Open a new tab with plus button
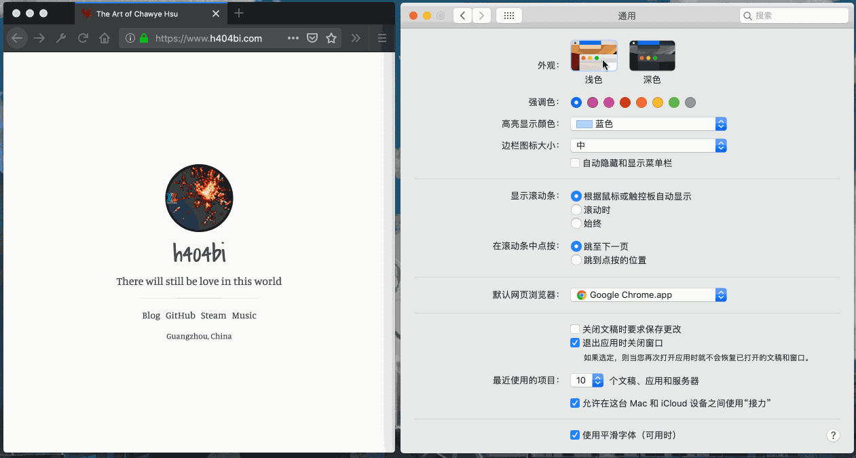Screen dimensions: 856x458 pyautogui.click(x=238, y=14)
